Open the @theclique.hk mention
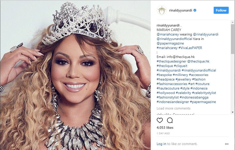The image size is (235, 150). click(x=198, y=61)
